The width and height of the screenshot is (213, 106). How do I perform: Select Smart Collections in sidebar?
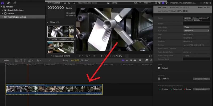(15, 10)
